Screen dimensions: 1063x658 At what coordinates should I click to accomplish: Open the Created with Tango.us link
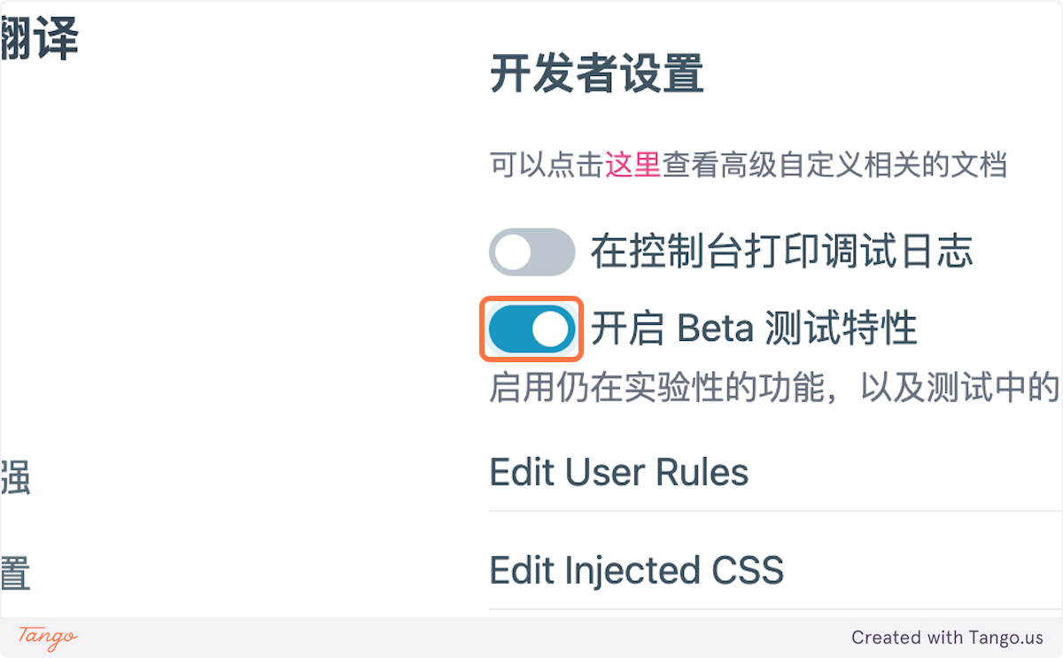(x=948, y=638)
